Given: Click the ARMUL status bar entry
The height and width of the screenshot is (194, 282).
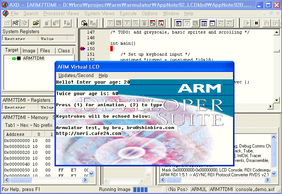Looking at the screenshot, I should [199, 189].
